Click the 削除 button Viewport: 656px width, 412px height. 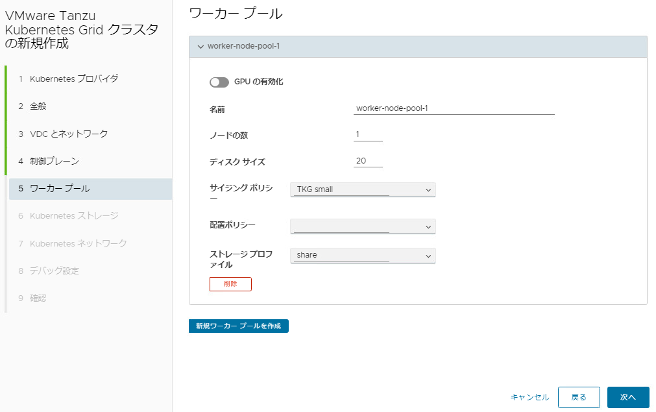(x=230, y=284)
